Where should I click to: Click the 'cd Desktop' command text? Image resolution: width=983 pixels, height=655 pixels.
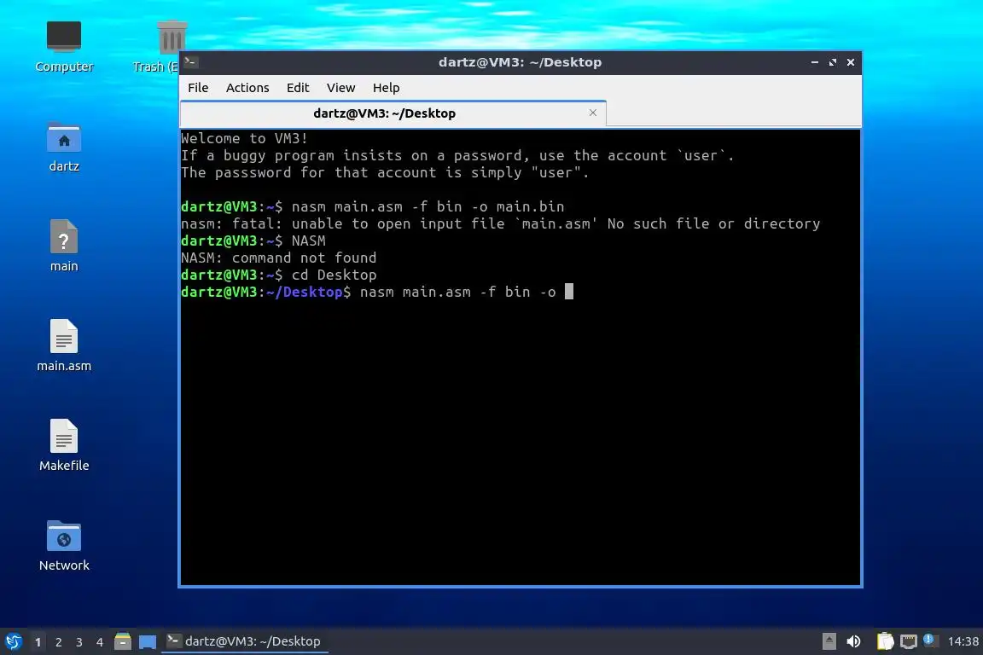coord(334,275)
